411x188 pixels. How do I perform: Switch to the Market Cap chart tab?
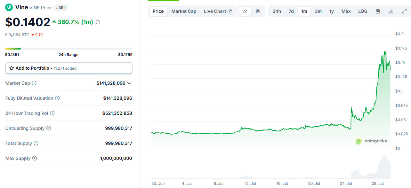click(x=184, y=11)
